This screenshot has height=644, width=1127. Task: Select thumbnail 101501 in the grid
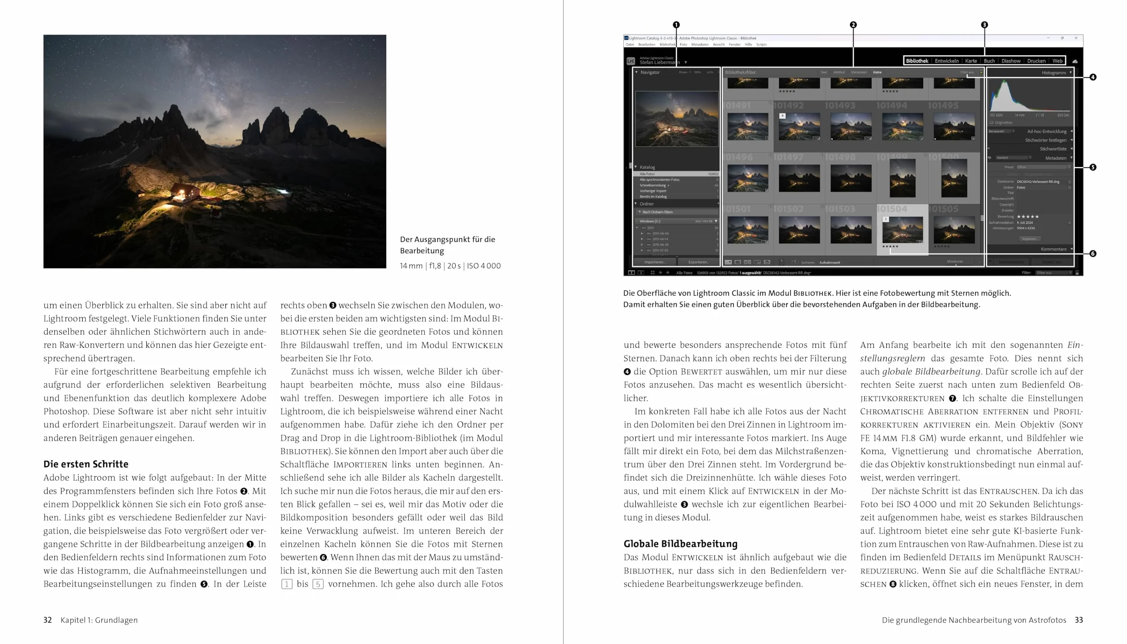pos(748,230)
